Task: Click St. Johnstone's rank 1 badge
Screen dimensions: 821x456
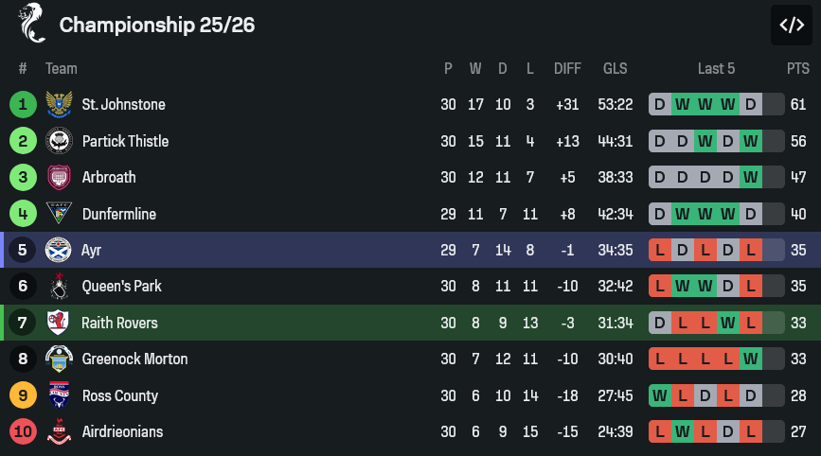Action: (x=23, y=104)
